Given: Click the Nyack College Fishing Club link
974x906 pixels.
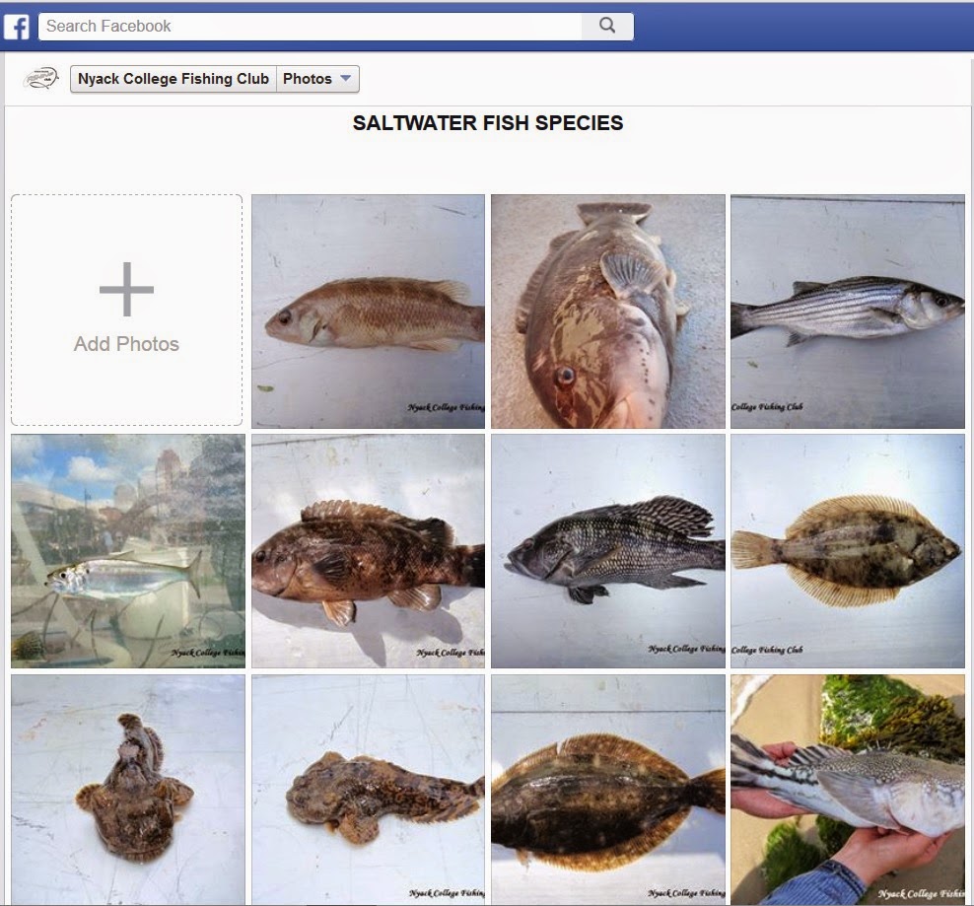Looking at the screenshot, I should [173, 78].
